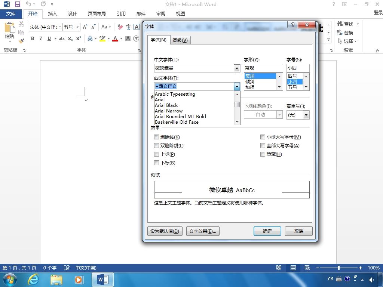The height and width of the screenshot is (287, 383).
Task: Switch to 审阅 Review ribbon tab
Action: pyautogui.click(x=160, y=14)
